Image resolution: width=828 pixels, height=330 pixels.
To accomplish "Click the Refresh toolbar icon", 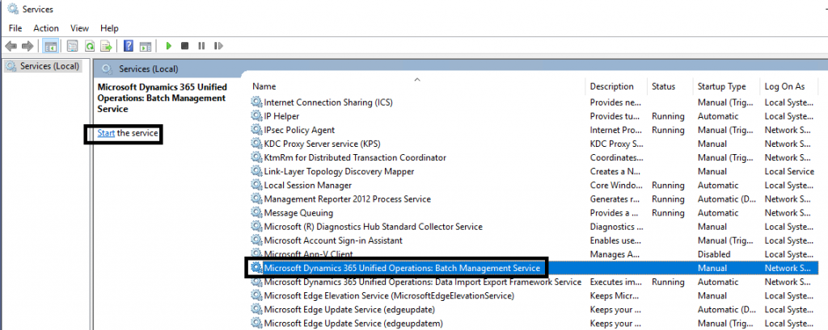I will pyautogui.click(x=88, y=46).
